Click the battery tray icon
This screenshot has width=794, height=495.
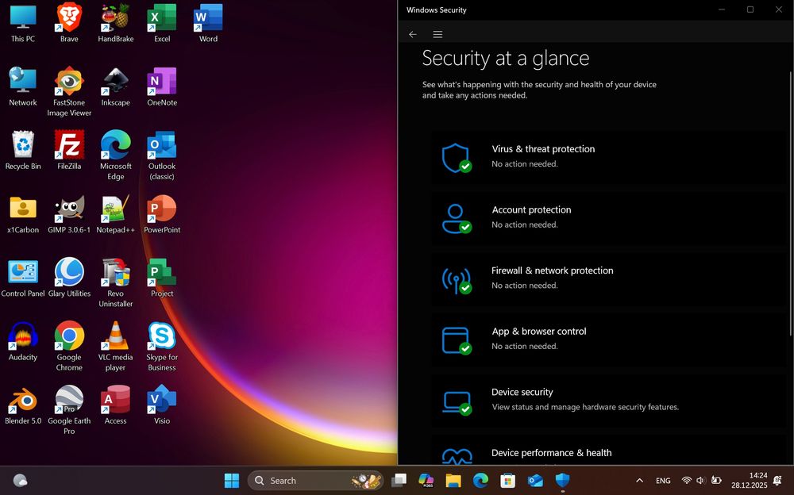click(x=716, y=480)
